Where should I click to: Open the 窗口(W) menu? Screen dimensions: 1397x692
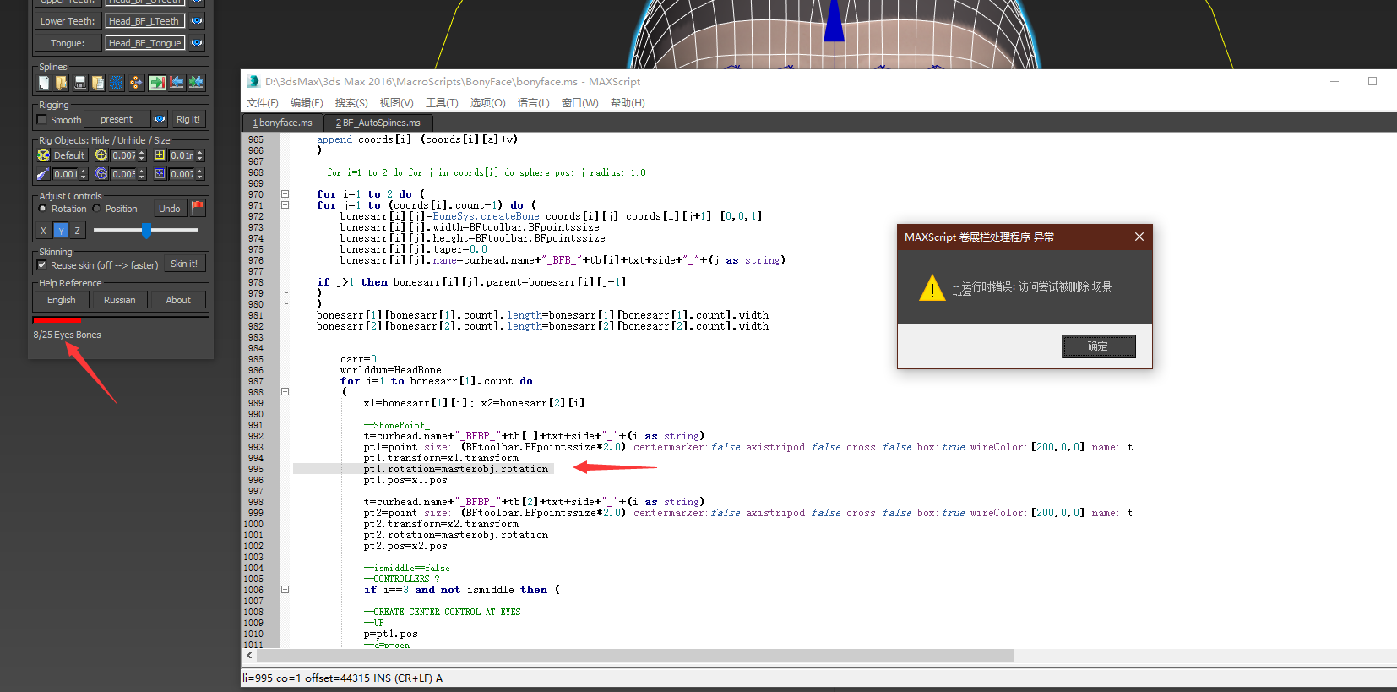(579, 103)
